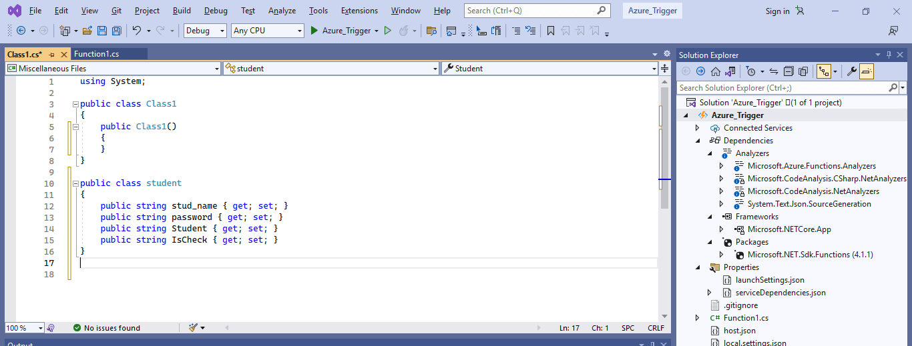Image resolution: width=912 pixels, height=346 pixels.
Task: Click the CRLF line ending indicator
Action: click(x=656, y=328)
